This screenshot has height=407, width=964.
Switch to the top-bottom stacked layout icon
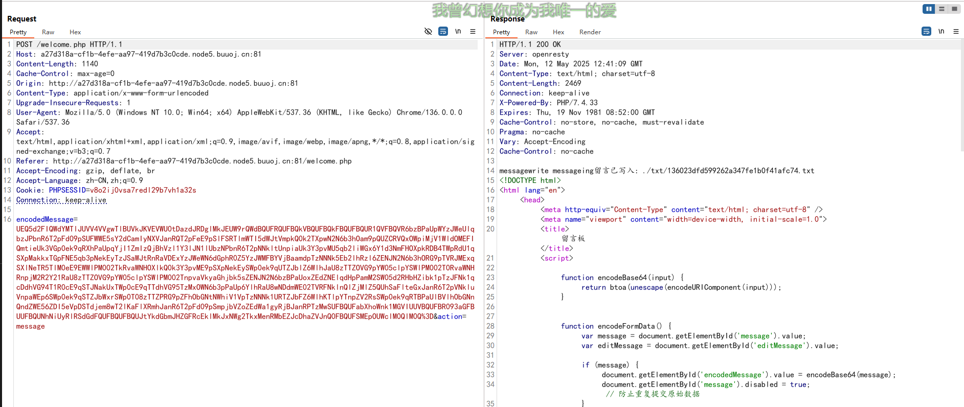pyautogui.click(x=941, y=9)
